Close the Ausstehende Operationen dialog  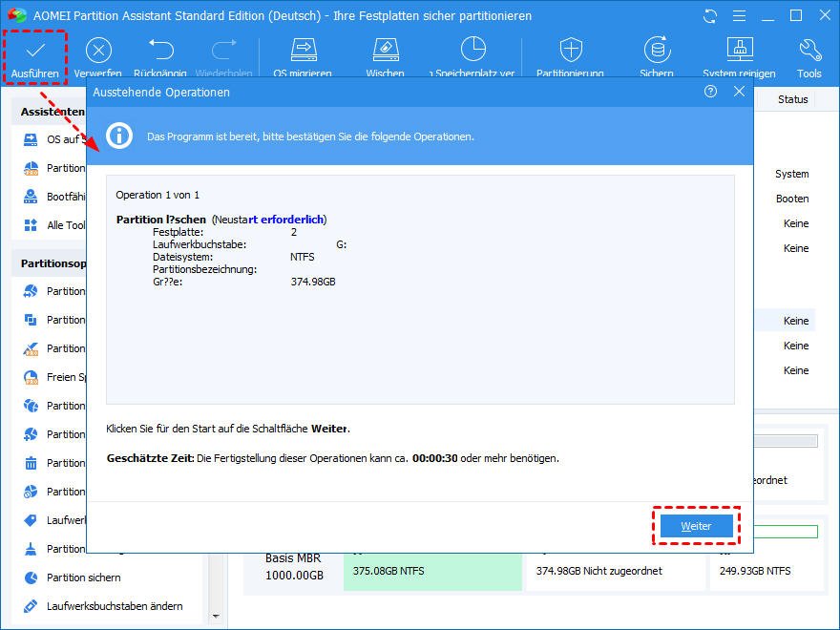click(739, 92)
